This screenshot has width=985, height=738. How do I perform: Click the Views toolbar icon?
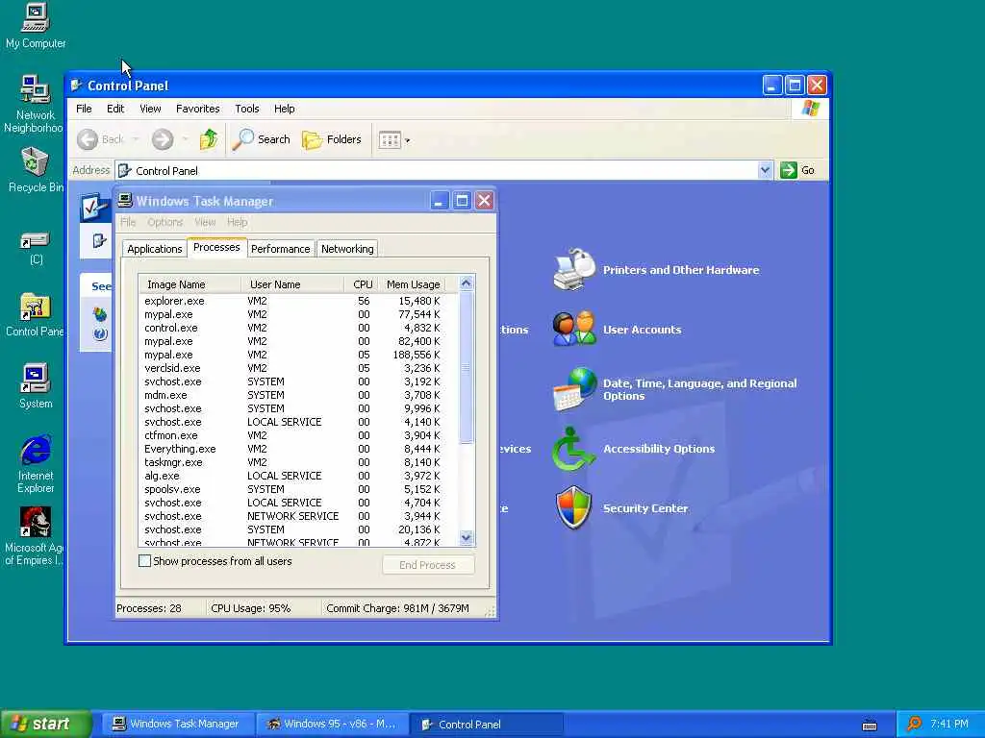point(390,140)
